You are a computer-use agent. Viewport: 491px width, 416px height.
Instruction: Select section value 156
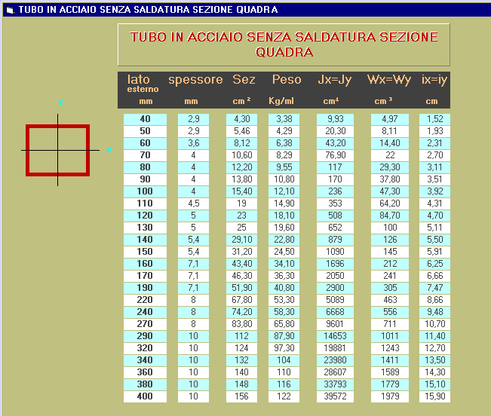pyautogui.click(x=242, y=396)
